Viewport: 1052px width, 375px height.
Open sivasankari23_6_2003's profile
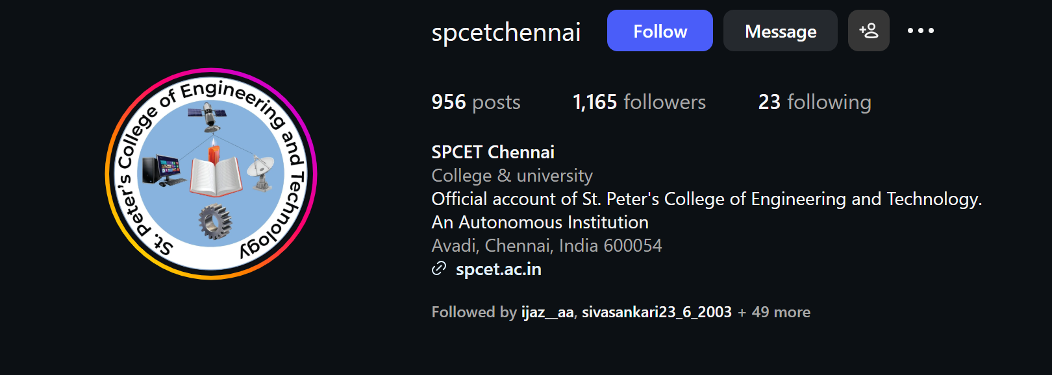point(655,311)
